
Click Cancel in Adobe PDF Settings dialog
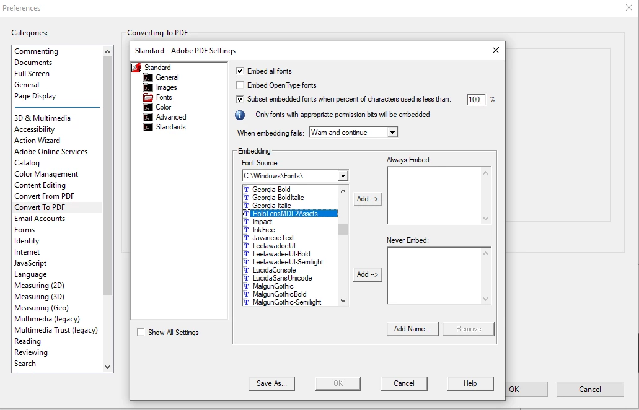[404, 383]
